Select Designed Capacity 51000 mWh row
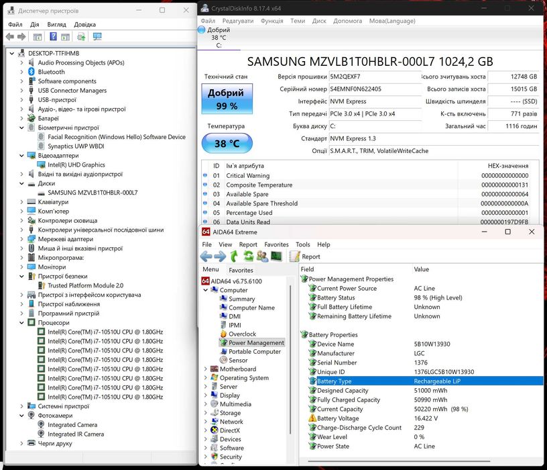The height and width of the screenshot is (470, 547). pyautogui.click(x=422, y=391)
